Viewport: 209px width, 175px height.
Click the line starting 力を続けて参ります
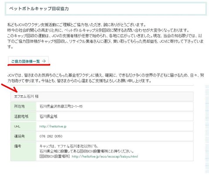click(79, 81)
